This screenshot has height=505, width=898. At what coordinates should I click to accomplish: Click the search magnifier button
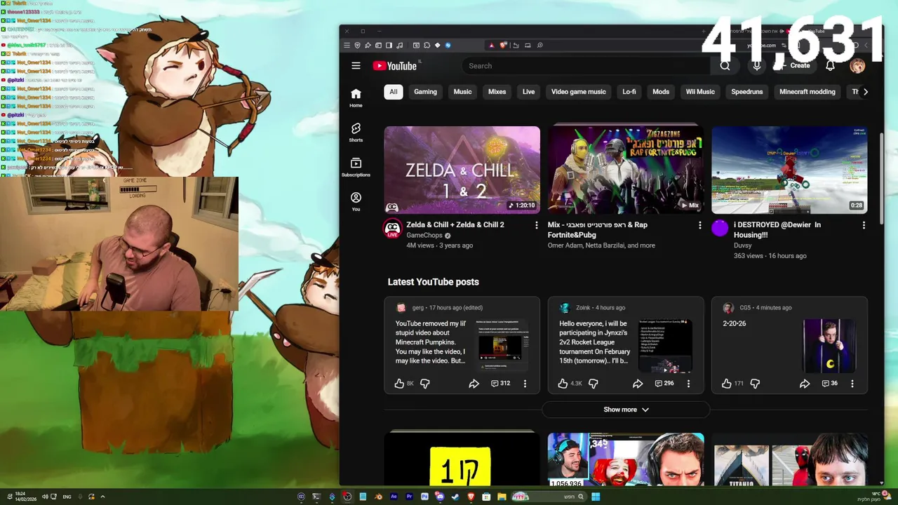725,66
